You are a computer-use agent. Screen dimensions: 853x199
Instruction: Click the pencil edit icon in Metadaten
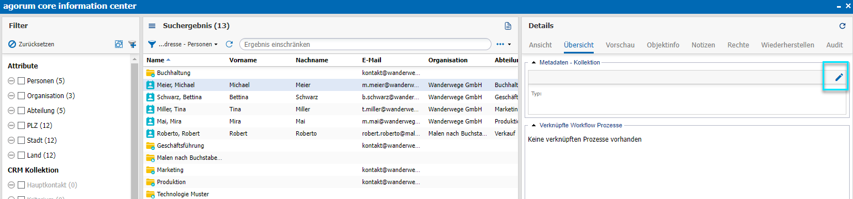839,77
